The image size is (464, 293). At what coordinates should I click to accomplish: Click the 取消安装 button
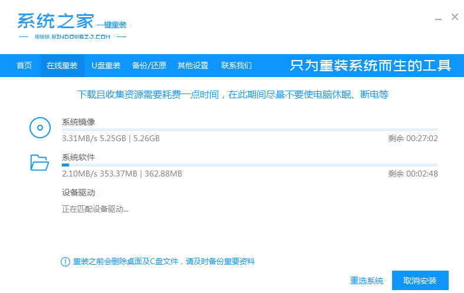(x=420, y=280)
